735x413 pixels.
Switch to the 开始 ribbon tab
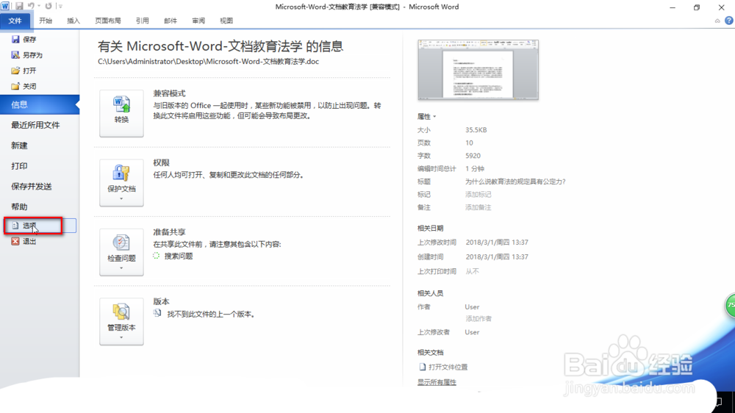46,21
